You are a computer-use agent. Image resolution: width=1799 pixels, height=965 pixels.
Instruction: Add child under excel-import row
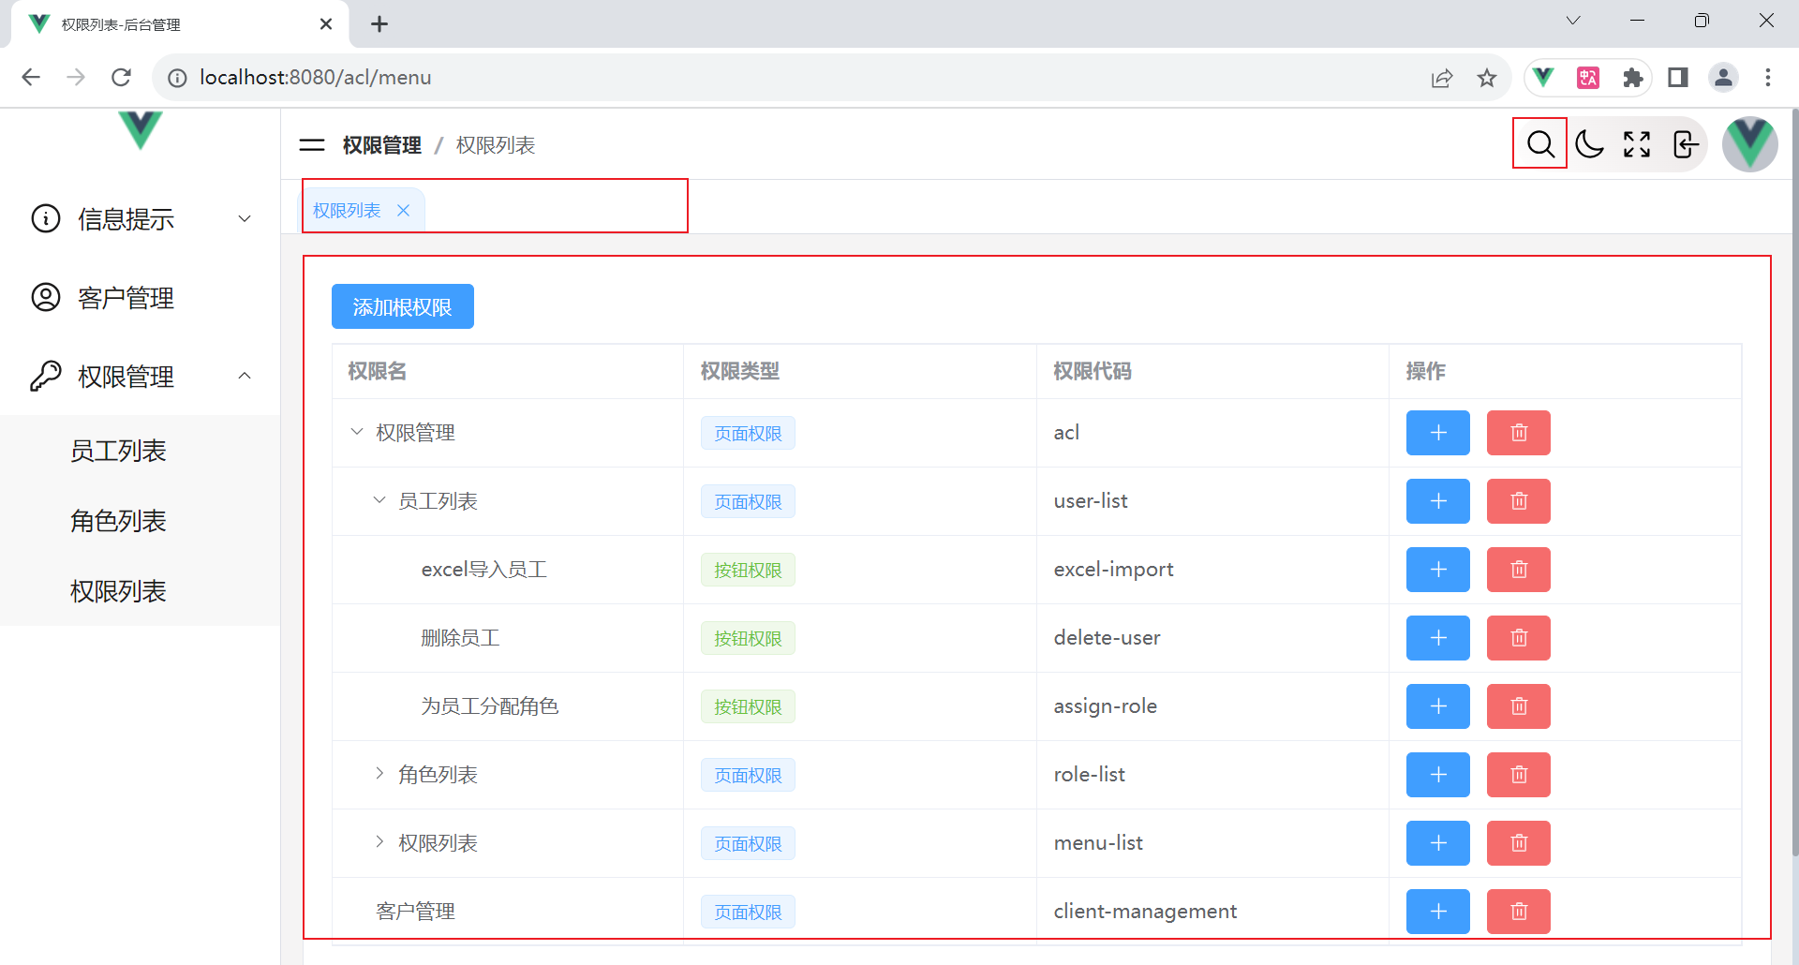pos(1438,570)
